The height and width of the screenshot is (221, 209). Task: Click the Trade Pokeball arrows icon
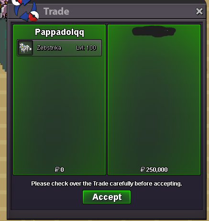tap(25, 11)
